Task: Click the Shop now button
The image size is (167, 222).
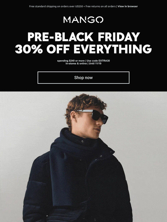Action: click(x=83, y=78)
